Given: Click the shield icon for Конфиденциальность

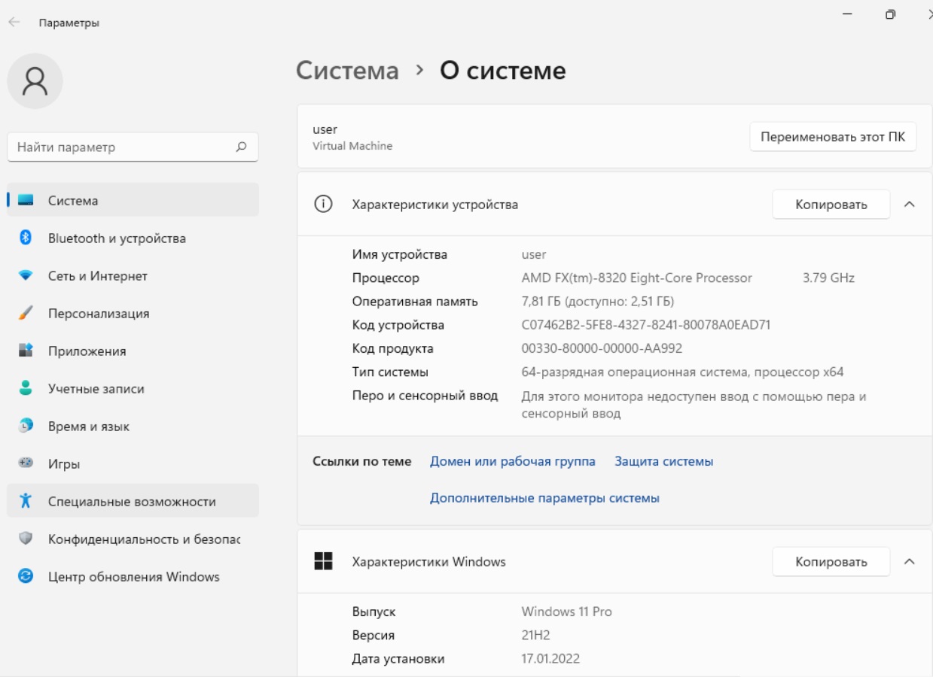Looking at the screenshot, I should [26, 539].
